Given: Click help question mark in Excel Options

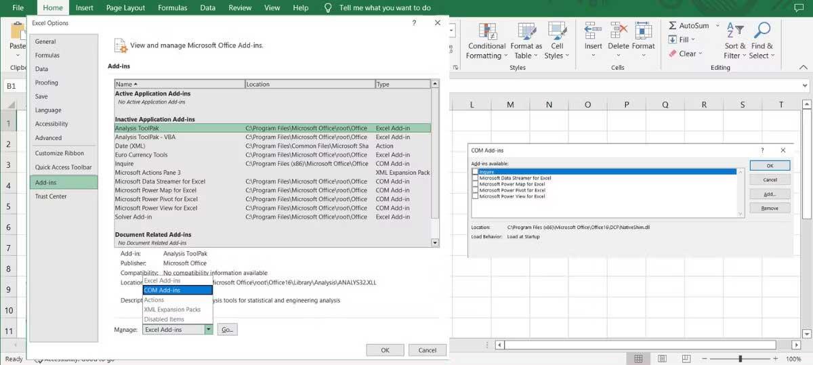Looking at the screenshot, I should point(414,23).
